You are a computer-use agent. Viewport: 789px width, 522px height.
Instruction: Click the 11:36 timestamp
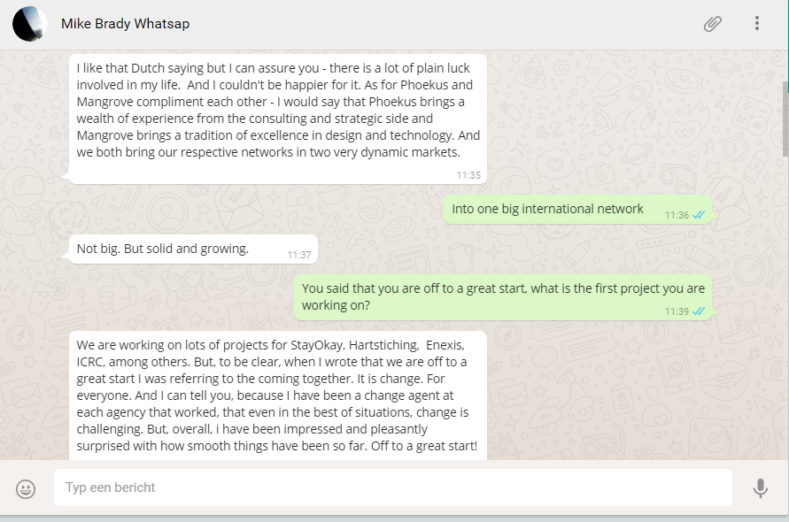[677, 215]
